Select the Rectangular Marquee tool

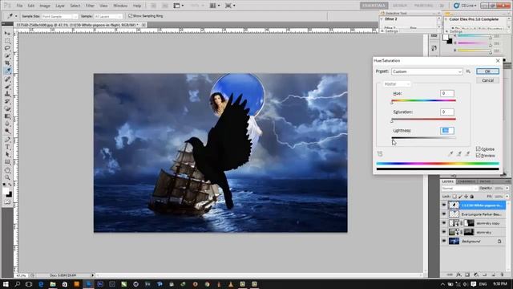coord(7,41)
